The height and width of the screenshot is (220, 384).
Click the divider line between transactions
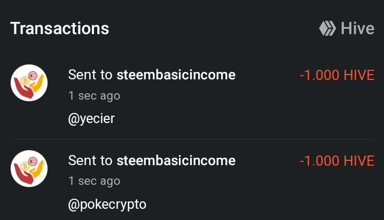point(192,139)
